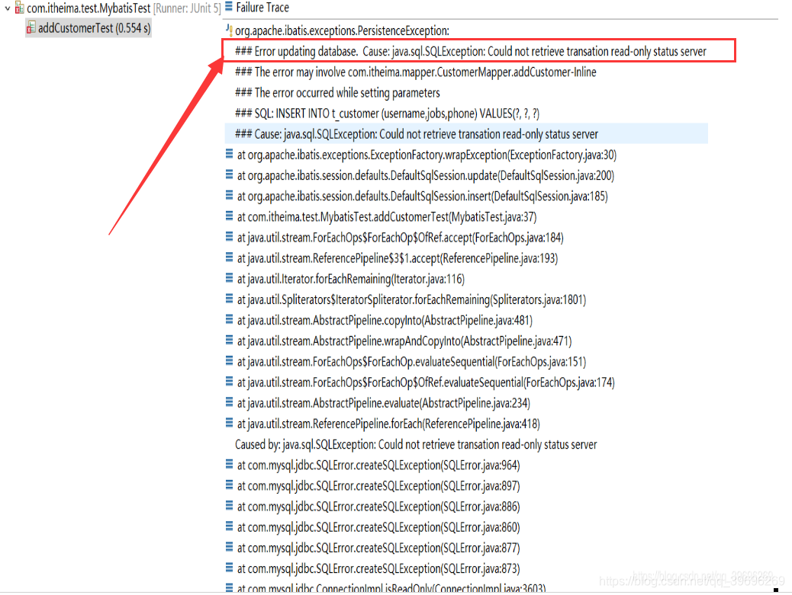
Task: Click the exception icon beside PersistenceException
Action: 227,30
